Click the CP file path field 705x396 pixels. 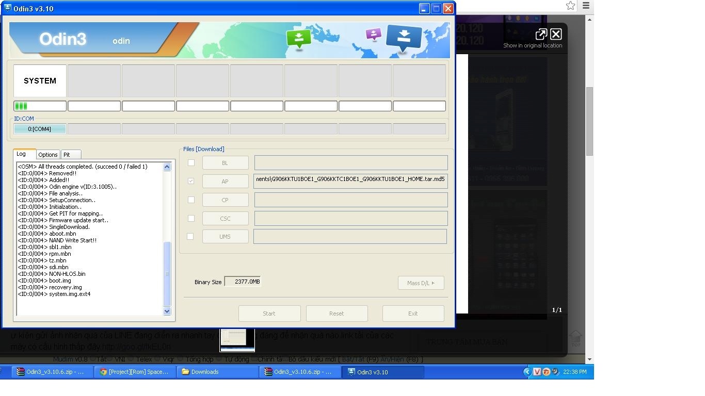point(351,200)
